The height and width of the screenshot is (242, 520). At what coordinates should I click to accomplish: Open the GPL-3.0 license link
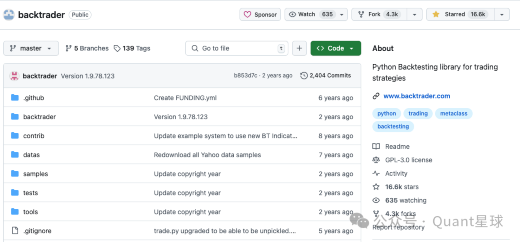coord(409,160)
